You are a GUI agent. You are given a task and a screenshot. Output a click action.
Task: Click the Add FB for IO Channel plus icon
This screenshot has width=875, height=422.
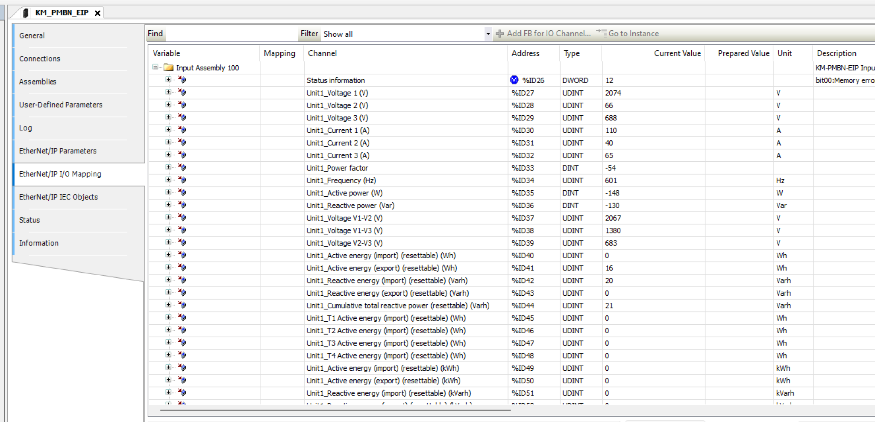click(x=499, y=34)
